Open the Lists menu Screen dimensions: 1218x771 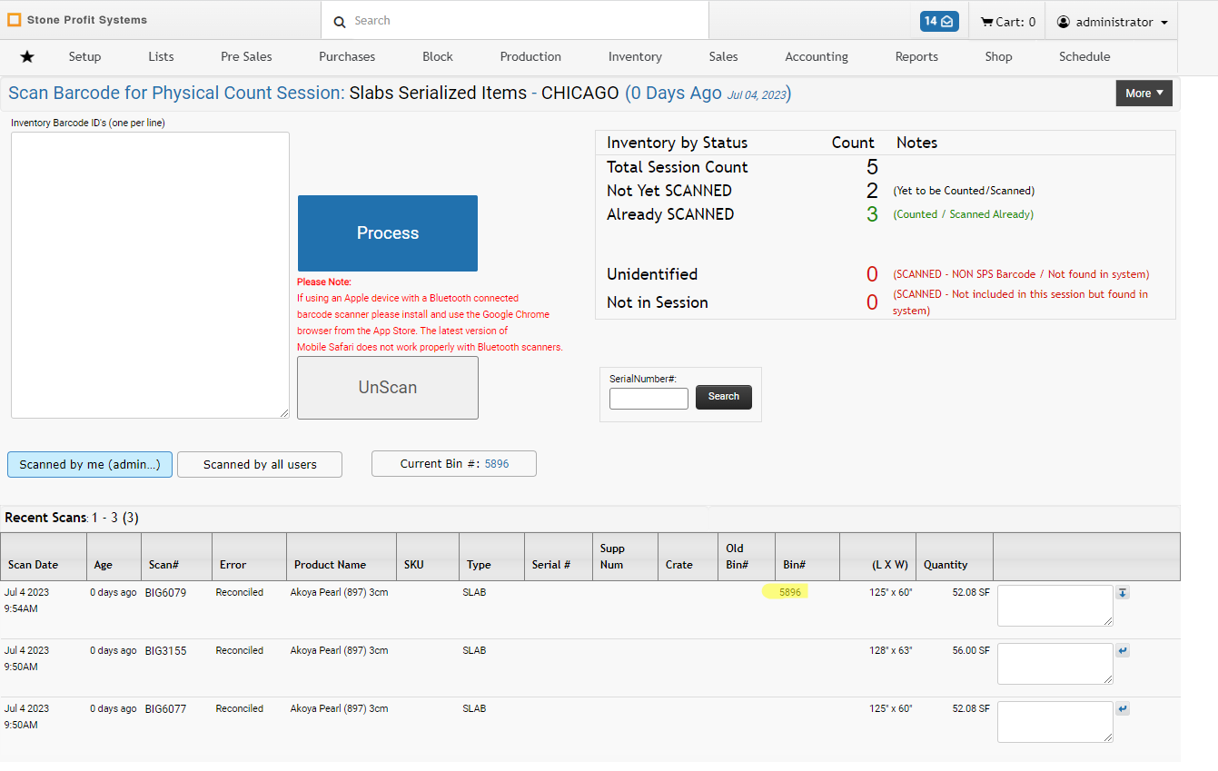click(161, 56)
